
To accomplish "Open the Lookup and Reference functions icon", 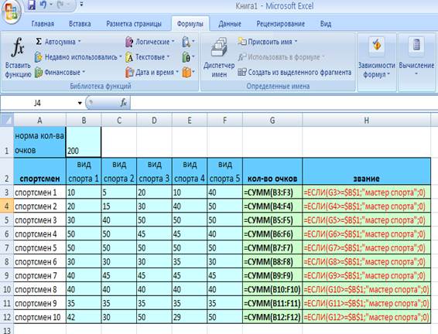I will (x=188, y=42).
